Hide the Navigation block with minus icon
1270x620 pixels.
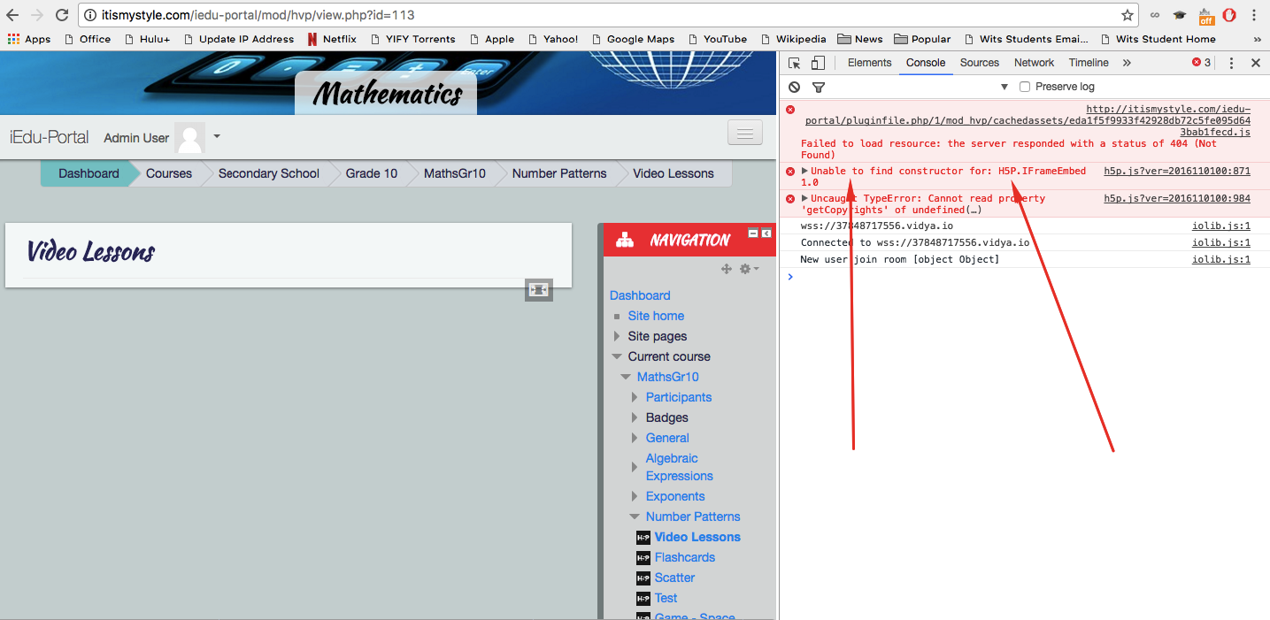tap(753, 233)
